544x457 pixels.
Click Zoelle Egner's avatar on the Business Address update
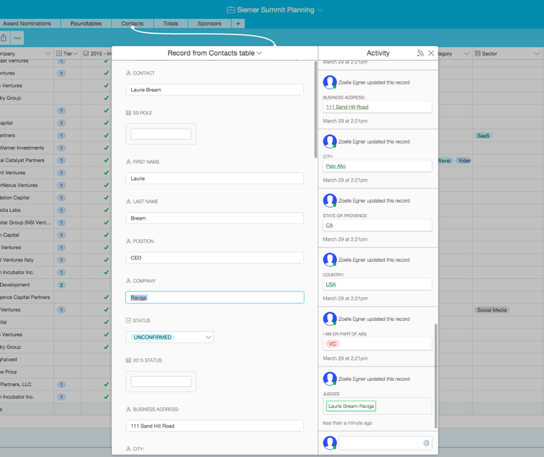point(330,82)
